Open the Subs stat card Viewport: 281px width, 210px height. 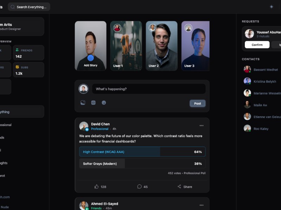click(x=28, y=70)
